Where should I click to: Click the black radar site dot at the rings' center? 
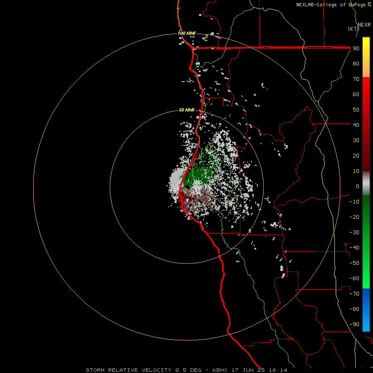[187, 187]
